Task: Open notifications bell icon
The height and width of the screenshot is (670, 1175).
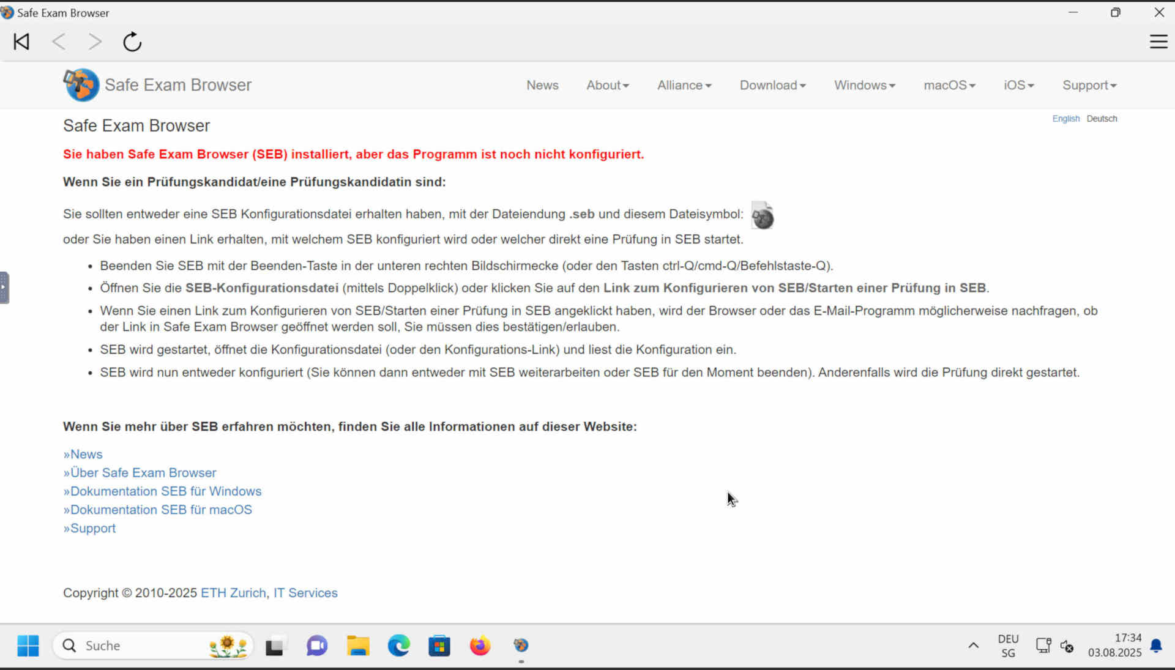Action: (x=1156, y=646)
